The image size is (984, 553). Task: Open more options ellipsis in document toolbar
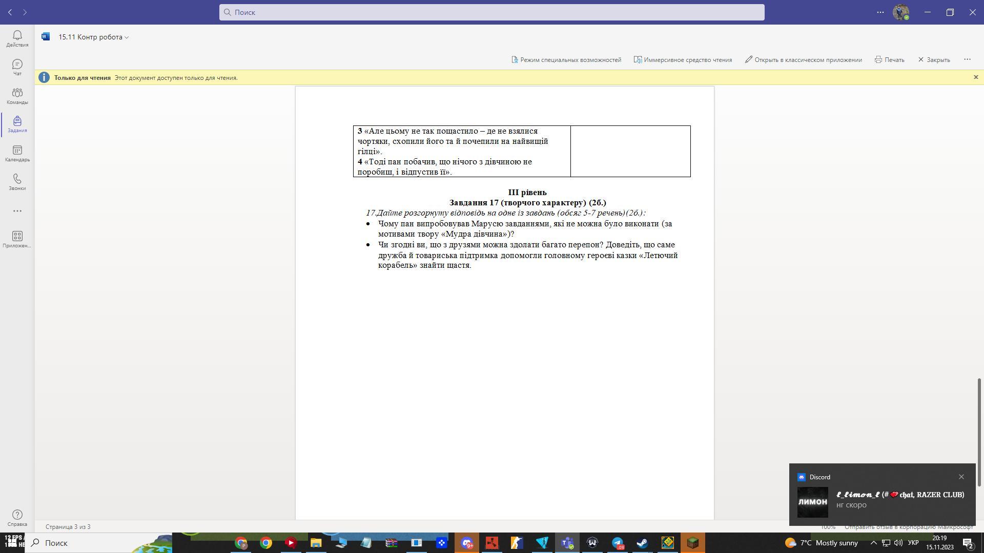(x=967, y=59)
